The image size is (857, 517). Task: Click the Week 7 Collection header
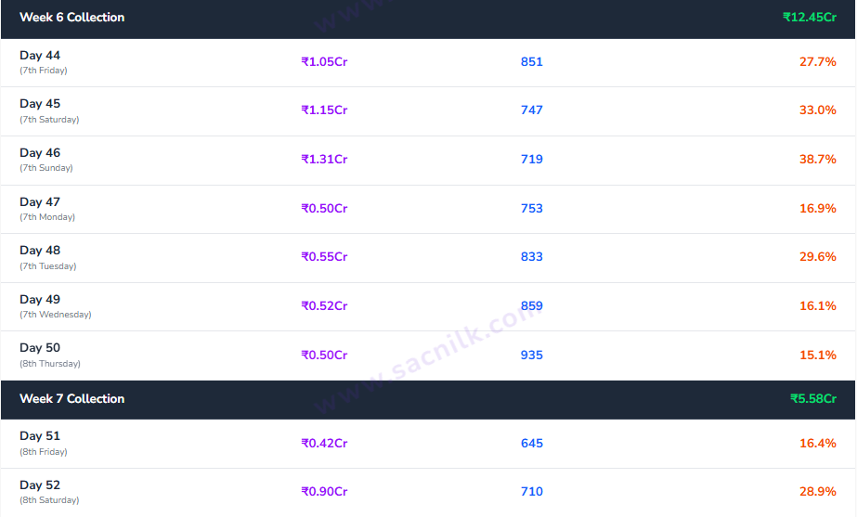pos(72,398)
